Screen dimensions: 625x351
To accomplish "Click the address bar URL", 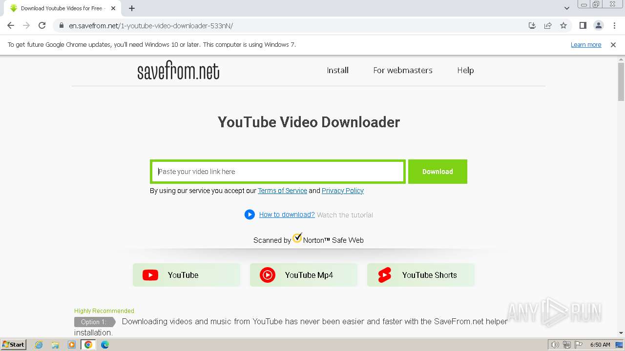I will pos(151,25).
